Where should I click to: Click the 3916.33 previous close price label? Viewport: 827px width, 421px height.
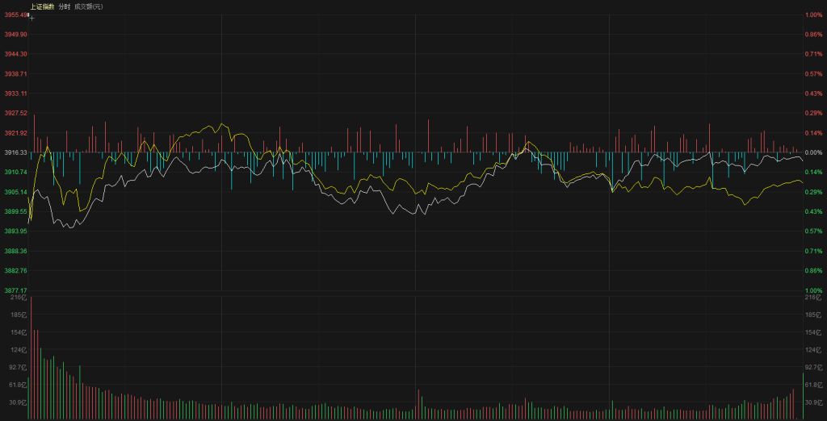(x=15, y=152)
